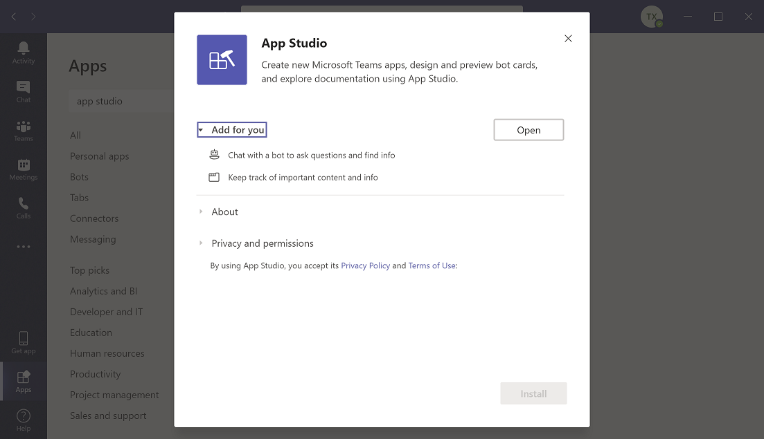This screenshot has width=764, height=439.
Task: Open Top picks category
Action: (89, 270)
